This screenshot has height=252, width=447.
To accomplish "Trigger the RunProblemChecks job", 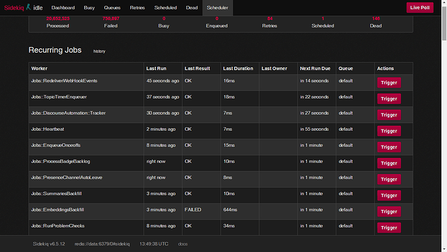I will 389,227.
